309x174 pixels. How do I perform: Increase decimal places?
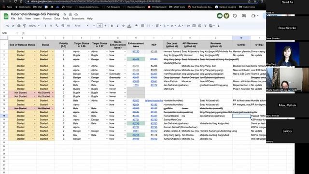click(63, 26)
